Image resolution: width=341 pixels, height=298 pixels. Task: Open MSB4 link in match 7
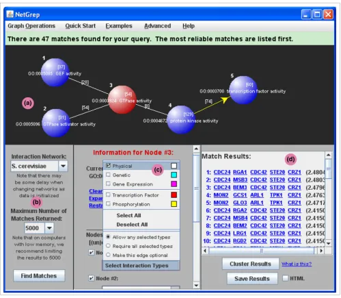[x=240, y=218]
